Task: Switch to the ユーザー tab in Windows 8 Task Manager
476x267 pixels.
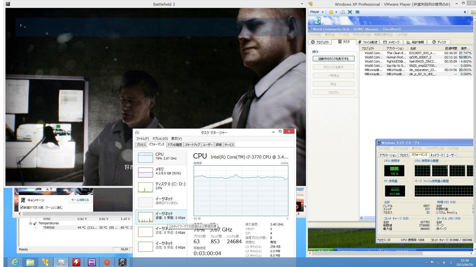Action: tap(208, 145)
